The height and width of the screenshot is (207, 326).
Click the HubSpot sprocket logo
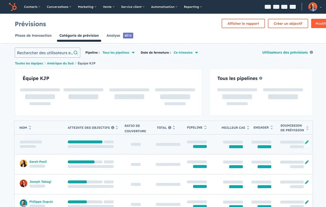(13, 7)
